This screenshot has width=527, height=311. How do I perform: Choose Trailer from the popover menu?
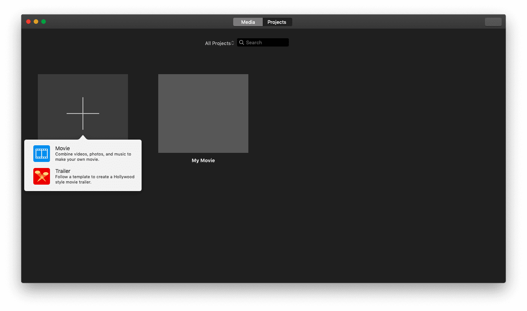click(x=83, y=176)
